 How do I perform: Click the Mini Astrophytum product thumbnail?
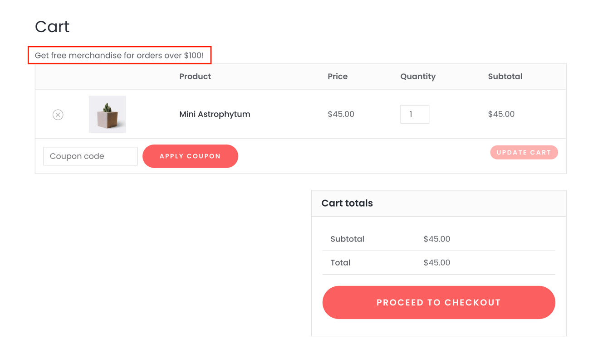(107, 114)
